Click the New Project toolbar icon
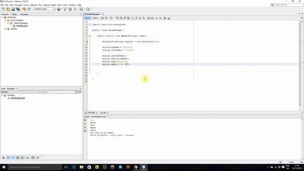This screenshot has height=171, width=304. point(9,9)
